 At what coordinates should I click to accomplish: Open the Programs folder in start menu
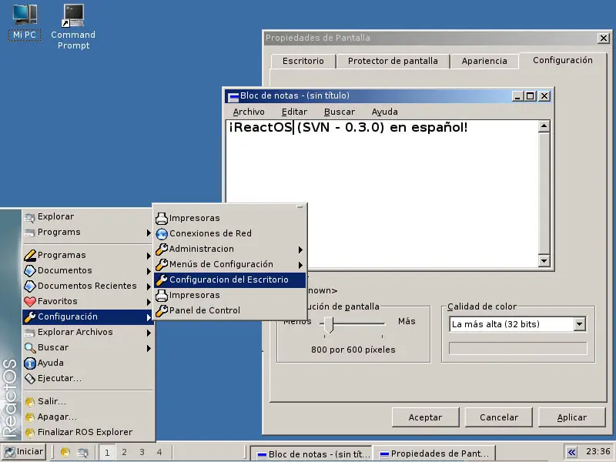(x=88, y=232)
